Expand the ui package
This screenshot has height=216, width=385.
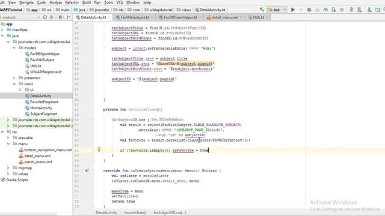(20, 90)
